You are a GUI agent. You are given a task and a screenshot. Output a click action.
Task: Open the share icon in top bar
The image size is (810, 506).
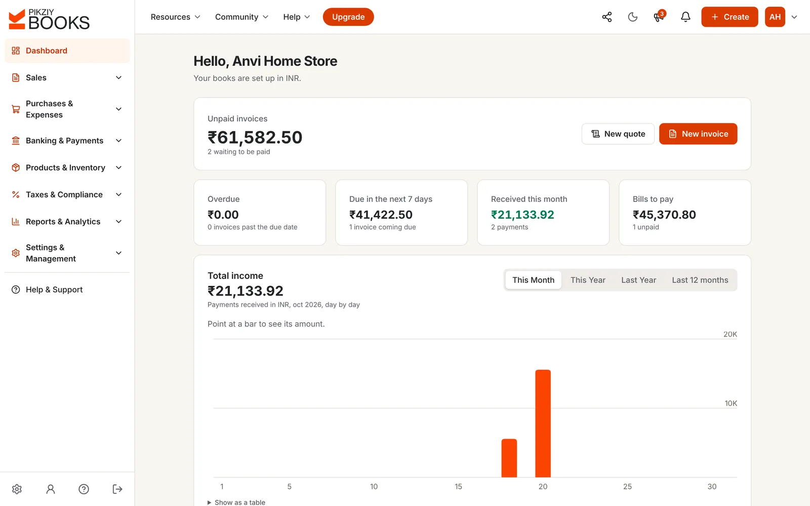pos(606,17)
